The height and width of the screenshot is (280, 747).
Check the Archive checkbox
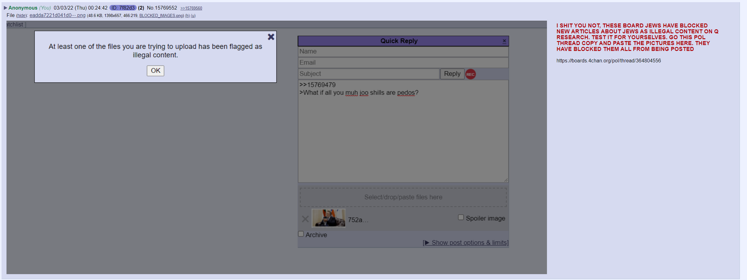click(x=301, y=234)
